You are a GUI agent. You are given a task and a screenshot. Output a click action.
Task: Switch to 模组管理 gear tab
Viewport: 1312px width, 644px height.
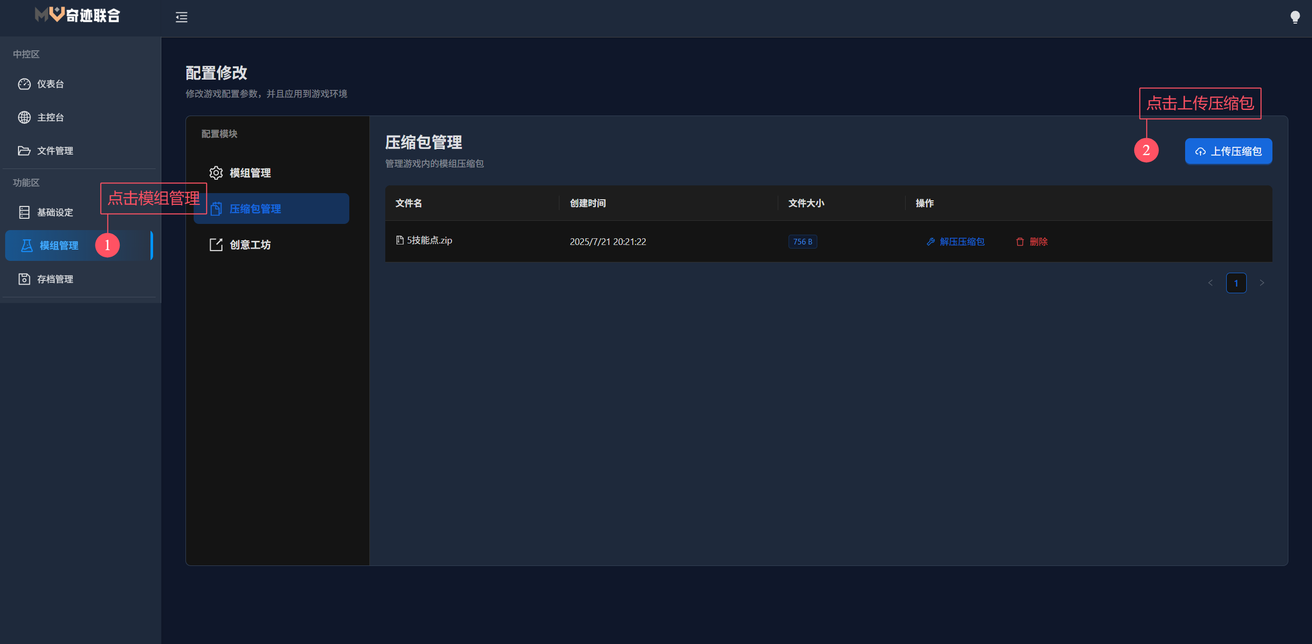250,173
